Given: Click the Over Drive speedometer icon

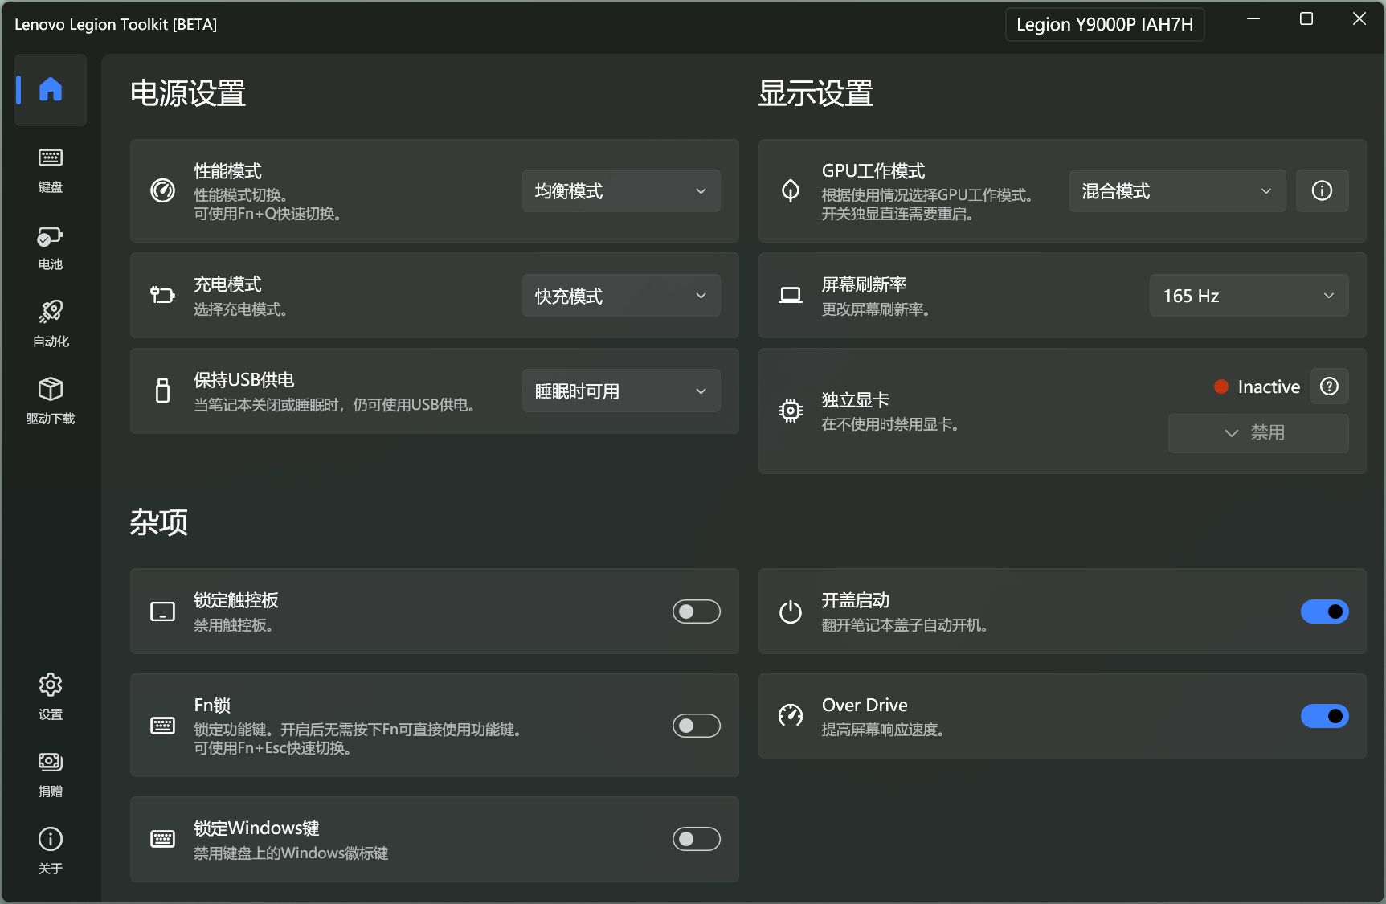Looking at the screenshot, I should (x=791, y=715).
